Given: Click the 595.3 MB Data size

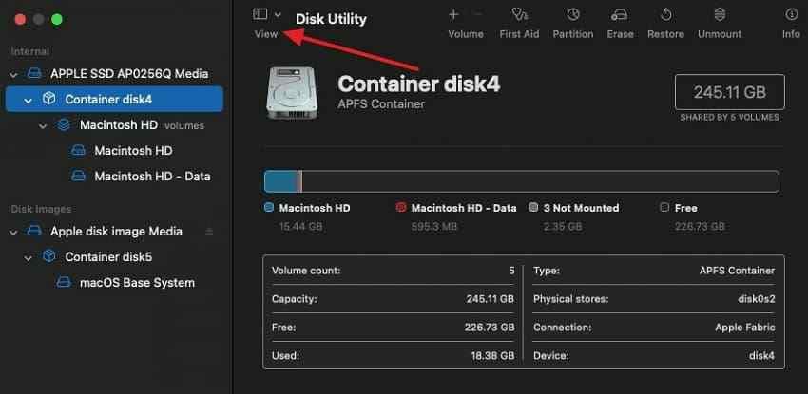Looking at the screenshot, I should coord(434,226).
